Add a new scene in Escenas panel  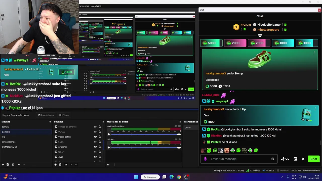point(3,165)
